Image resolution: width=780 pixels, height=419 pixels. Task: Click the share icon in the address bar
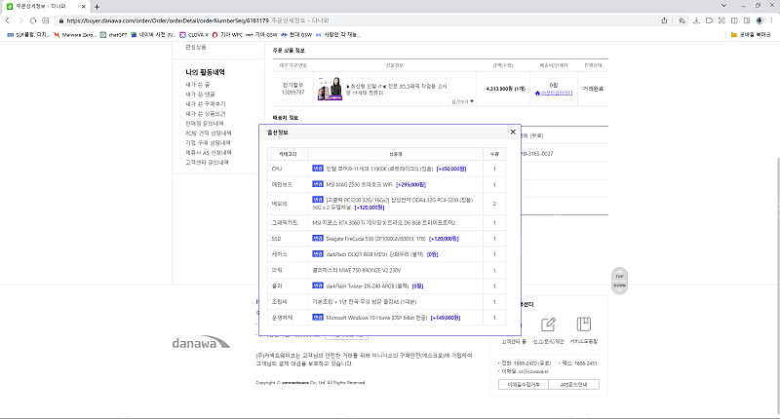click(664, 20)
